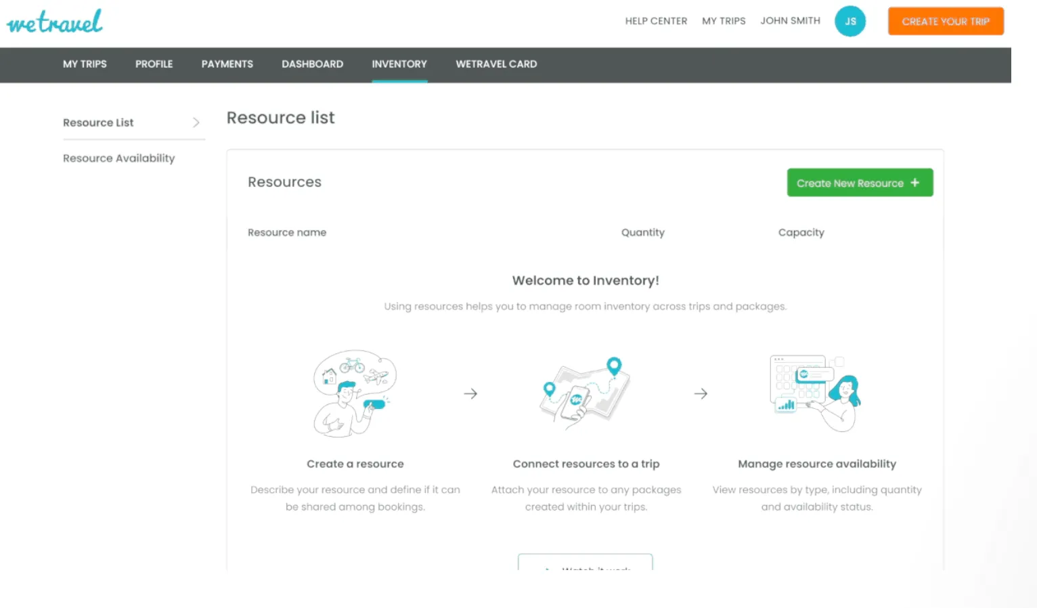Screen dimensions: 1037x608
Task: Click the Create New Resource button
Action: pos(860,183)
